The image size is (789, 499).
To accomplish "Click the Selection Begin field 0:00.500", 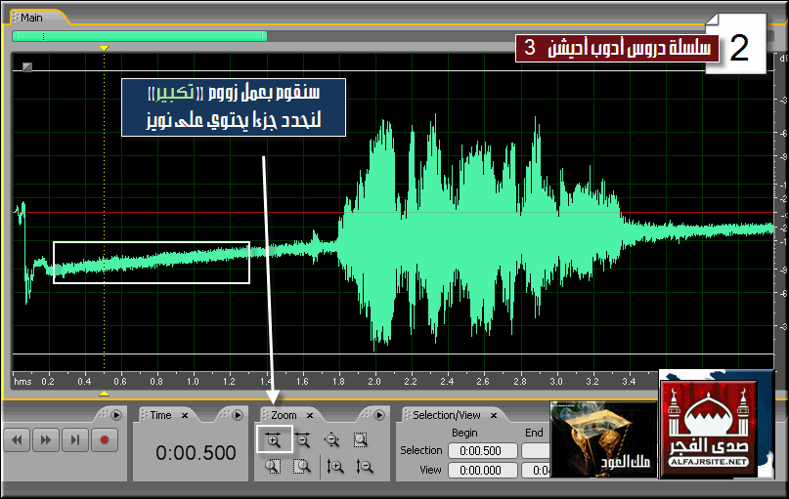I will (x=483, y=451).
